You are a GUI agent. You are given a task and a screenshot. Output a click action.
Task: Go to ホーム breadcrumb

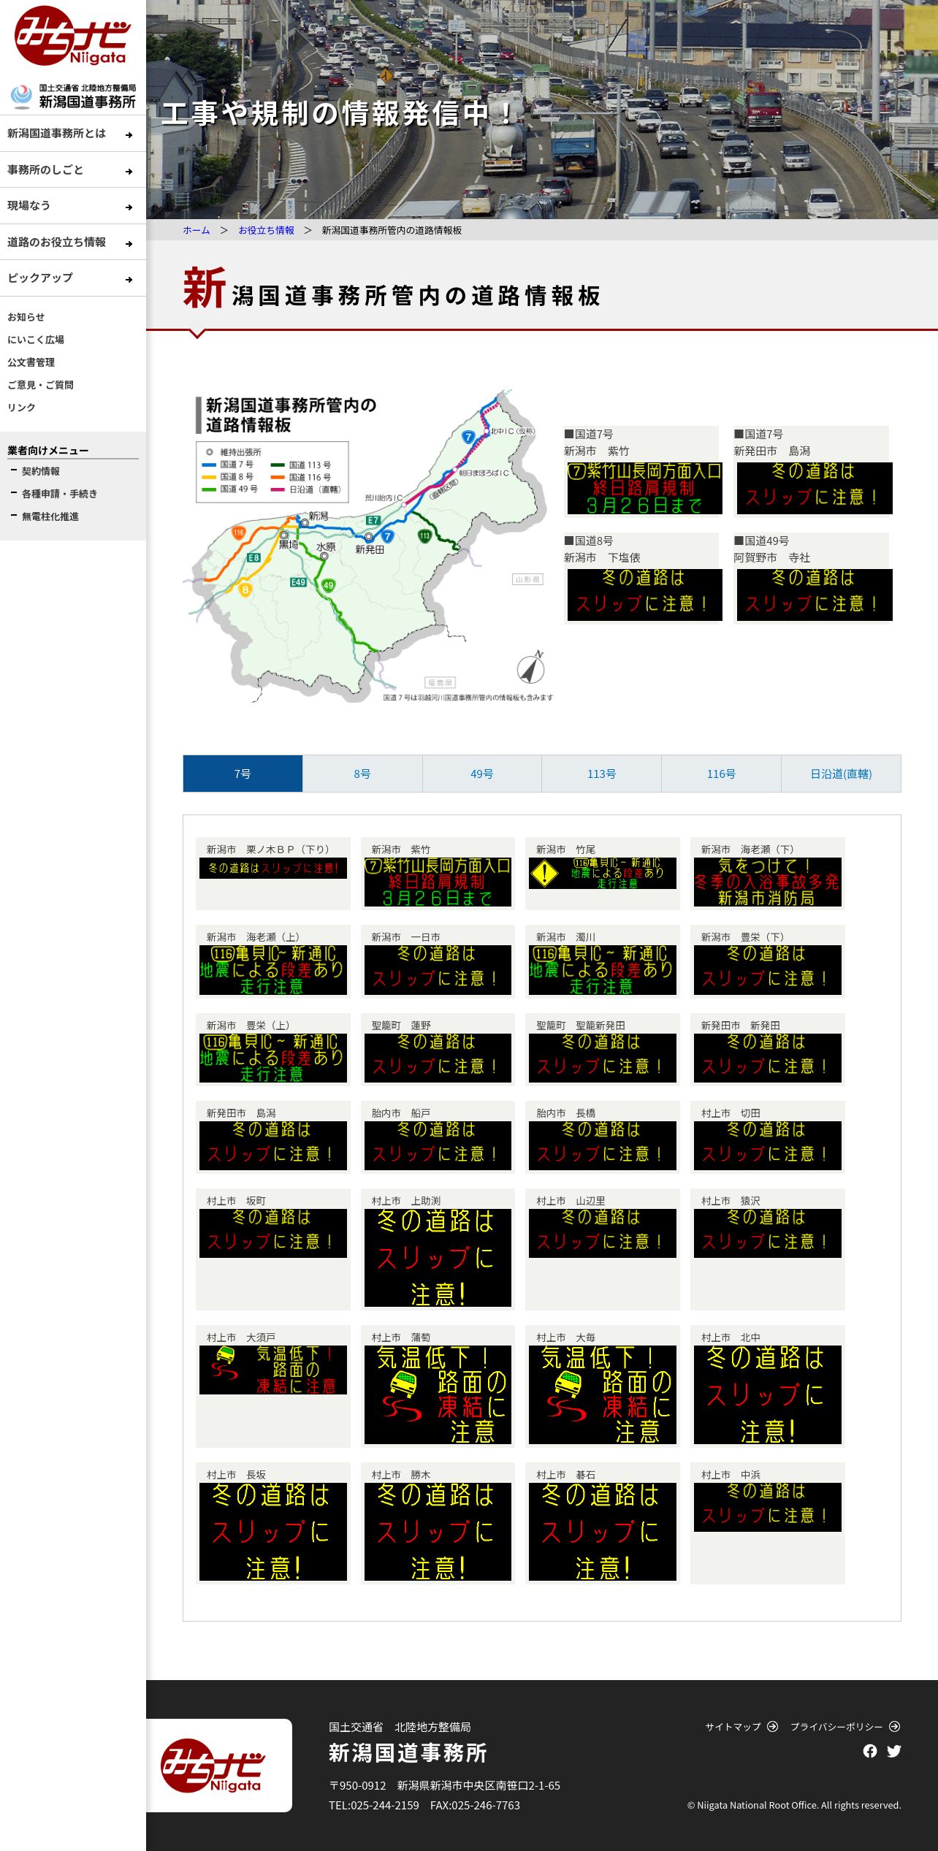(x=196, y=230)
